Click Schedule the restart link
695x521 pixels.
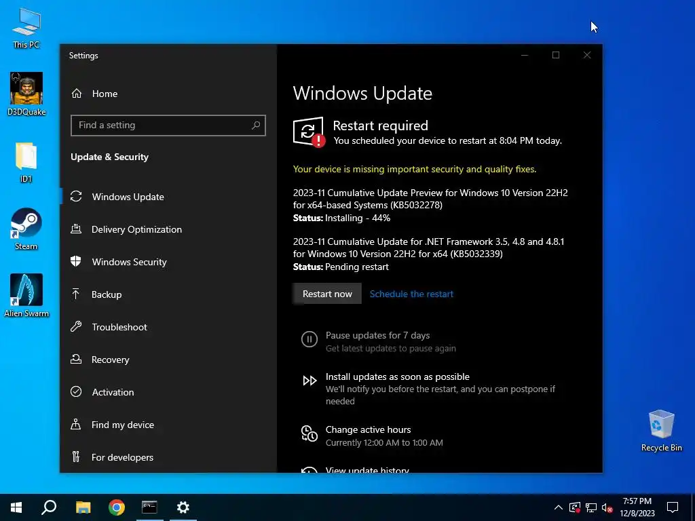(411, 294)
